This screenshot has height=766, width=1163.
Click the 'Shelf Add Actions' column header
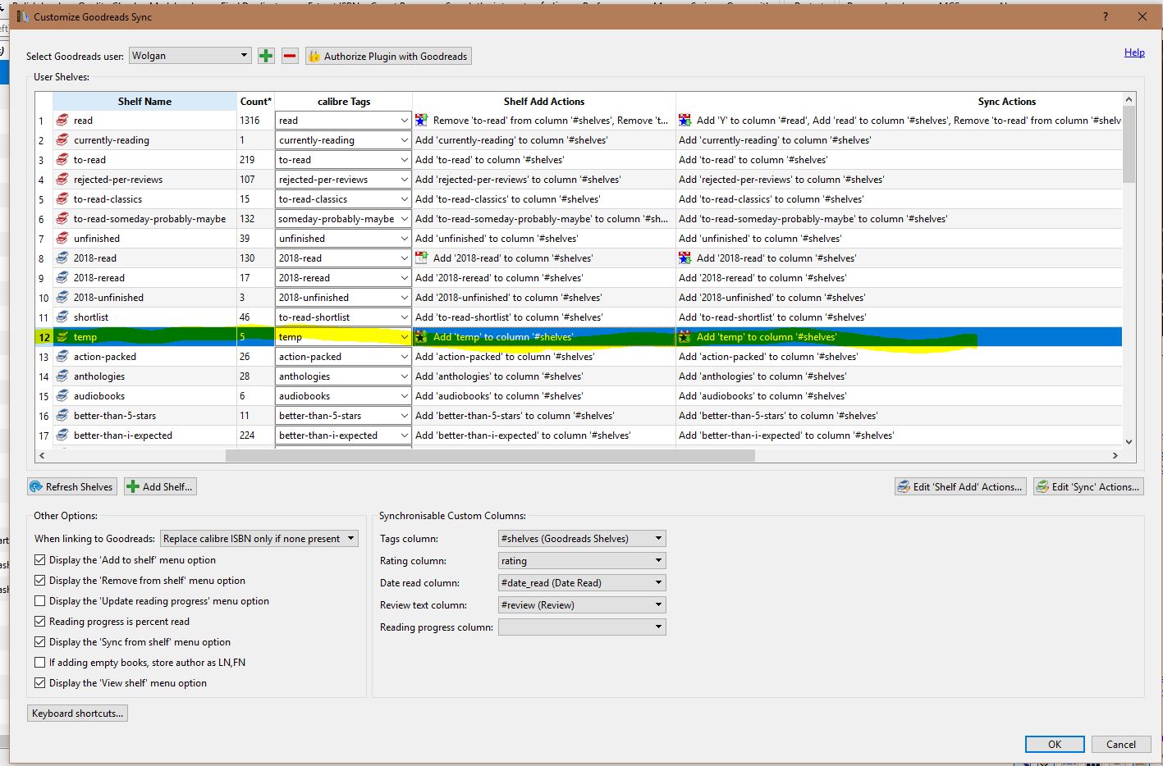(544, 102)
